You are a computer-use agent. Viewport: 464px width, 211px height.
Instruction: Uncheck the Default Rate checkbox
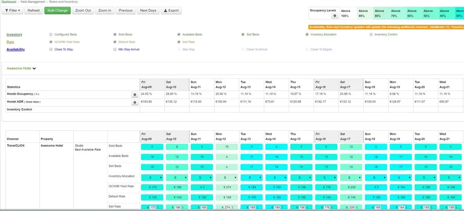pyautogui.click(x=115, y=42)
